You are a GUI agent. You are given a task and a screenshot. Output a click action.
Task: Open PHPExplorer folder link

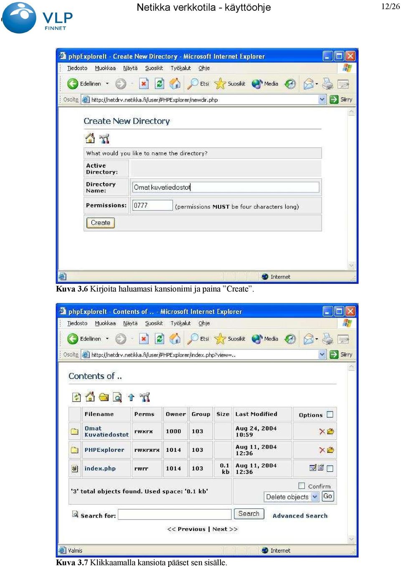(x=104, y=450)
